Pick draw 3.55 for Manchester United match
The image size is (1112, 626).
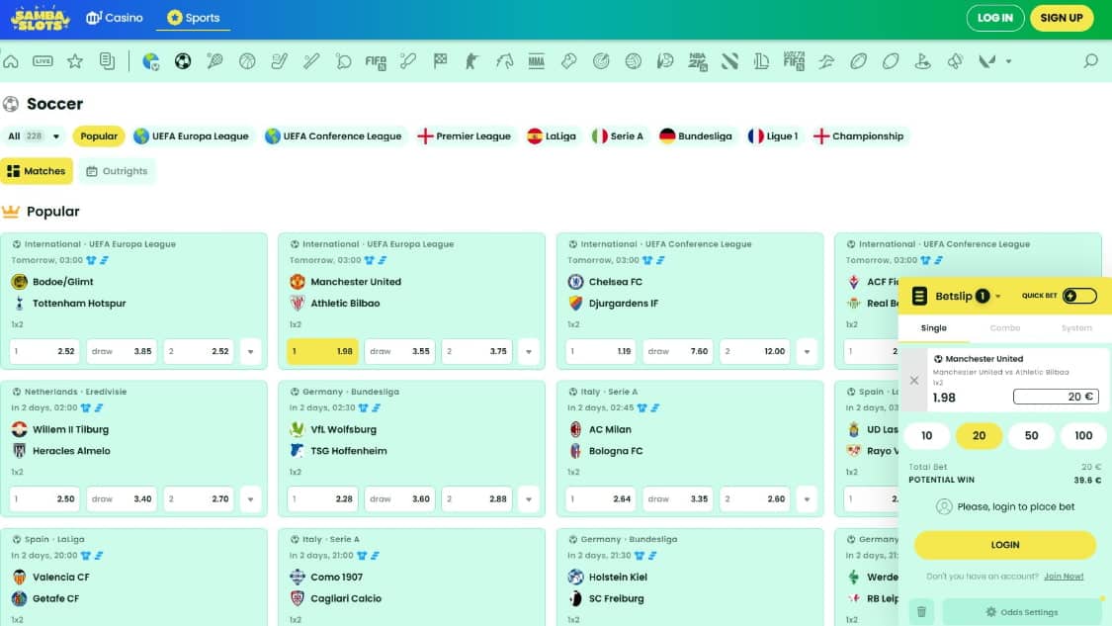tap(399, 351)
